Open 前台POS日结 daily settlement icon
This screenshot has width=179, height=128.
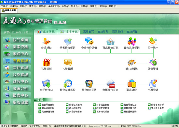coord(89,84)
